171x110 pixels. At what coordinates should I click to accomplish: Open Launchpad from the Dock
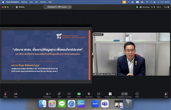(52, 104)
